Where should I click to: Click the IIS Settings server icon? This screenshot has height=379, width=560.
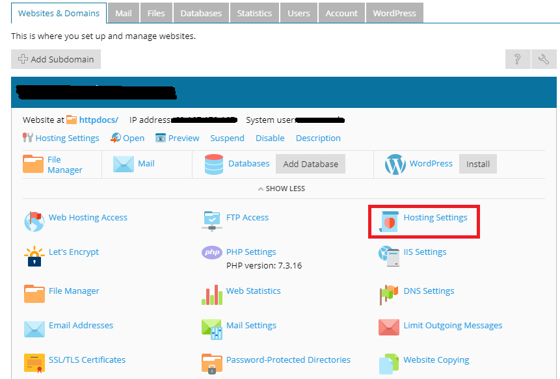389,256
